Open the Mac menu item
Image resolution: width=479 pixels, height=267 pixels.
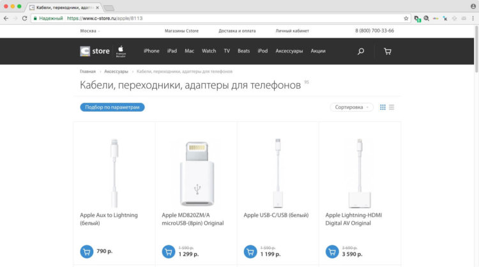coord(190,51)
